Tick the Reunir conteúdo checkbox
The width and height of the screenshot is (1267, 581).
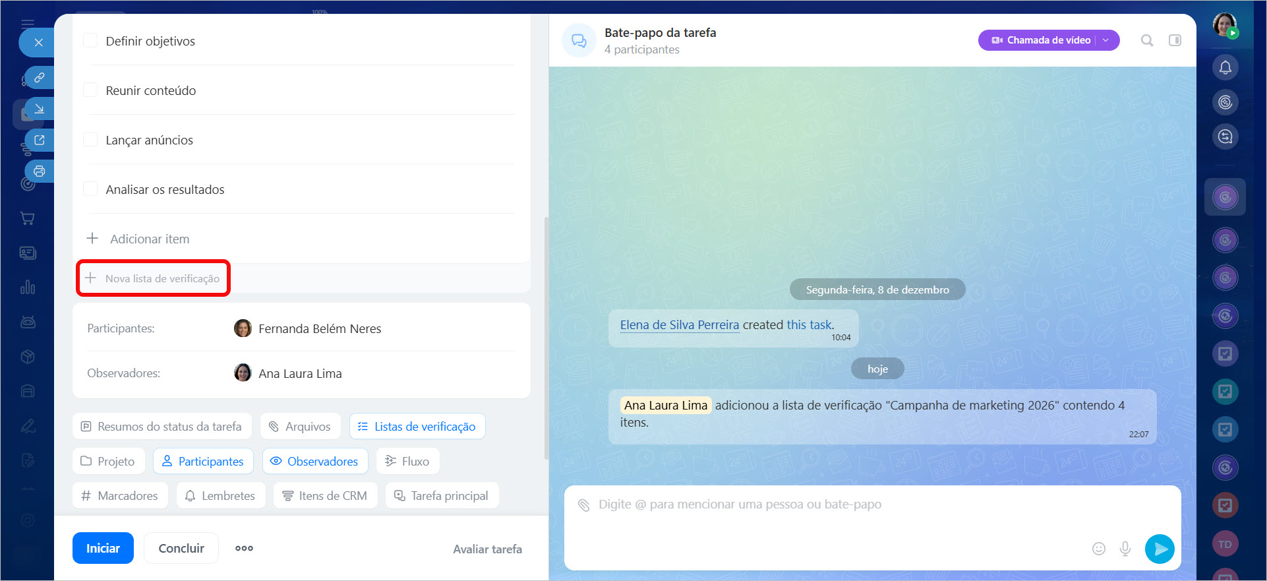pos(90,90)
